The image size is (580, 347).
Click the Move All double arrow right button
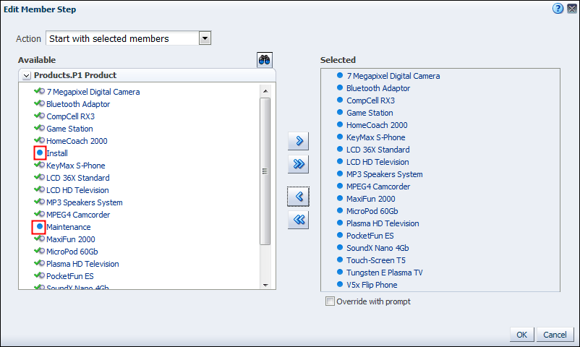click(297, 165)
